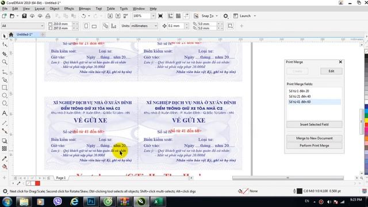Create a new document
This screenshot has height=207, width=368.
pyautogui.click(x=4, y=16)
